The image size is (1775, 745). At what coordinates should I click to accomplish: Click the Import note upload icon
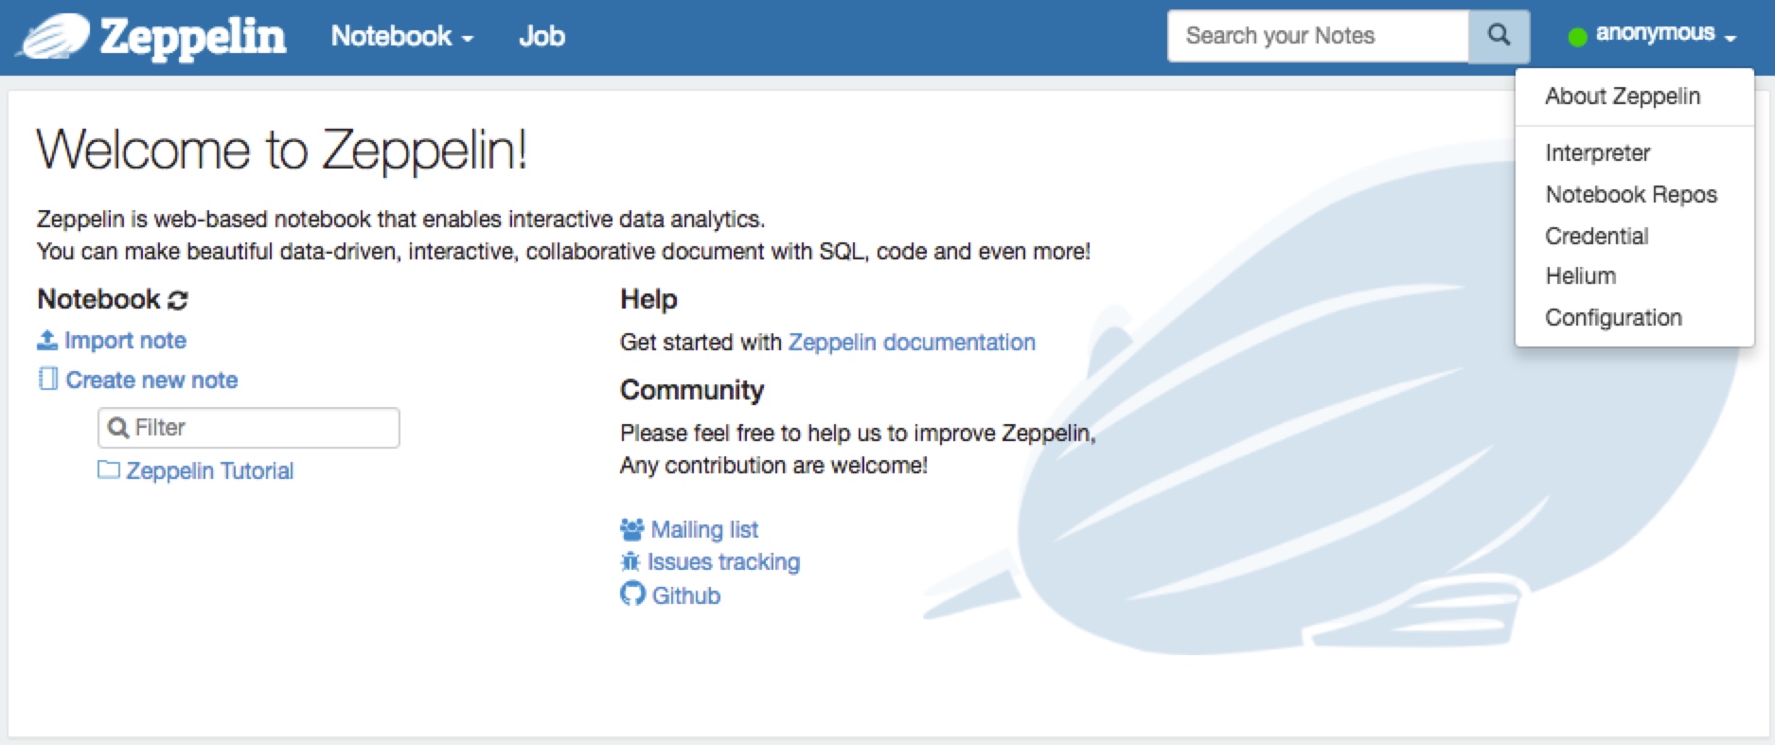click(47, 339)
